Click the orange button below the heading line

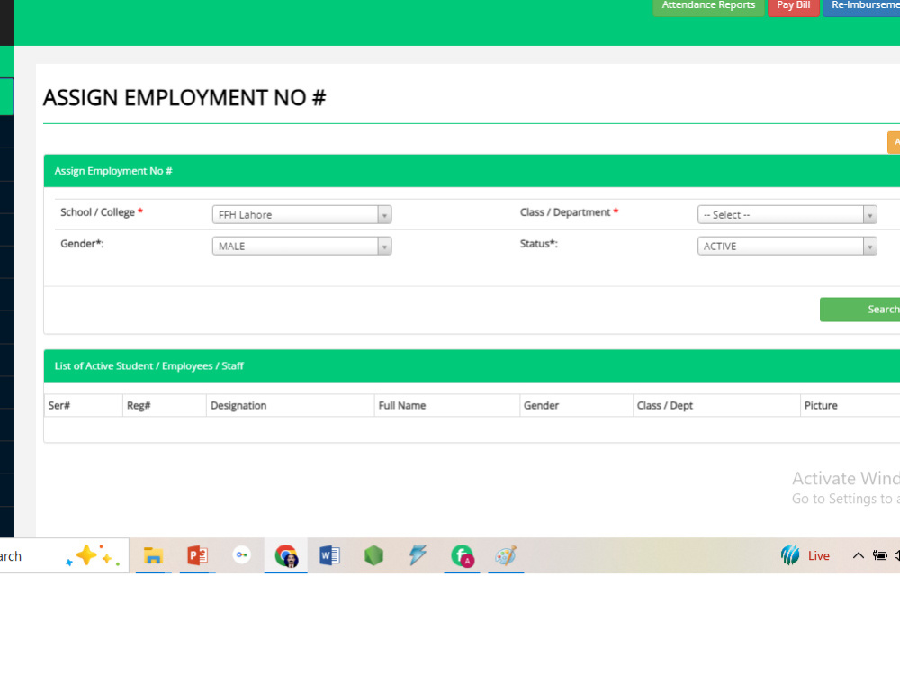894,142
